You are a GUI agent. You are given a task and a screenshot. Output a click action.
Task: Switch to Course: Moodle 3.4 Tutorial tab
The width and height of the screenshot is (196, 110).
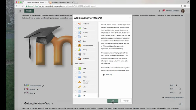click(x=36, y=2)
